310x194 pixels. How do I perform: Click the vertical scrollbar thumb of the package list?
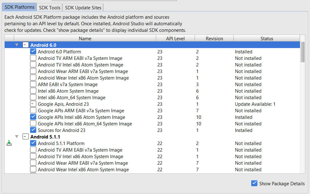point(302,52)
